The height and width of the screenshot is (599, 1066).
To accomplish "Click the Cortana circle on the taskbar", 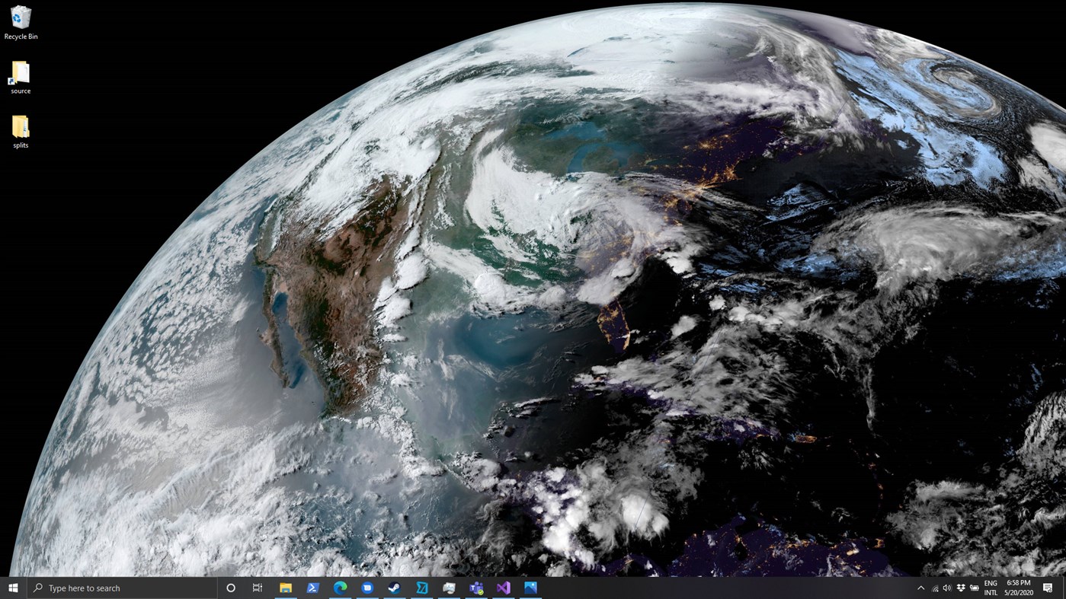I will point(229,588).
